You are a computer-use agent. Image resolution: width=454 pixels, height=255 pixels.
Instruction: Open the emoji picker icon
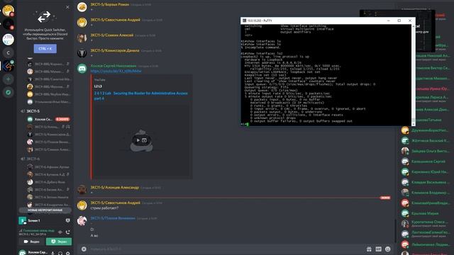[x=388, y=249]
